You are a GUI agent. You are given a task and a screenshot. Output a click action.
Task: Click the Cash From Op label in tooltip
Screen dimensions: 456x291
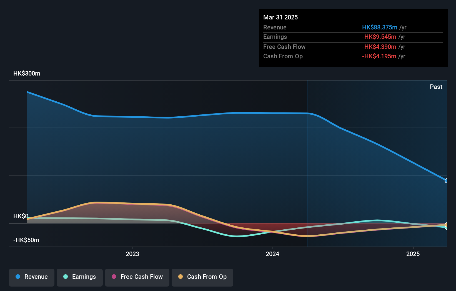tap(283, 56)
